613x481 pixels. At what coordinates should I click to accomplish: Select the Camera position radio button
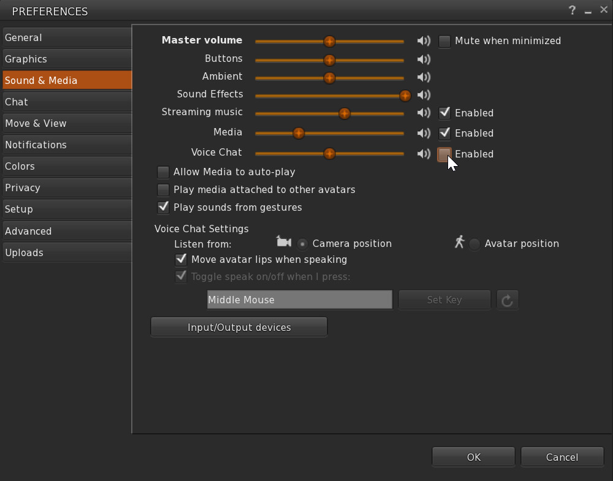(302, 244)
